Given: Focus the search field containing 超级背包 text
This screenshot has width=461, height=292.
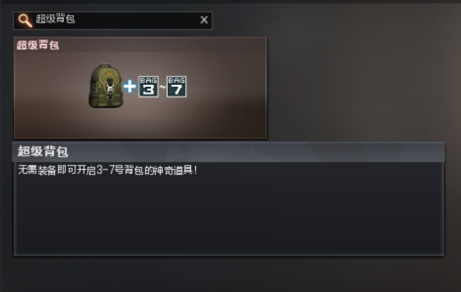Looking at the screenshot, I should coord(113,20).
